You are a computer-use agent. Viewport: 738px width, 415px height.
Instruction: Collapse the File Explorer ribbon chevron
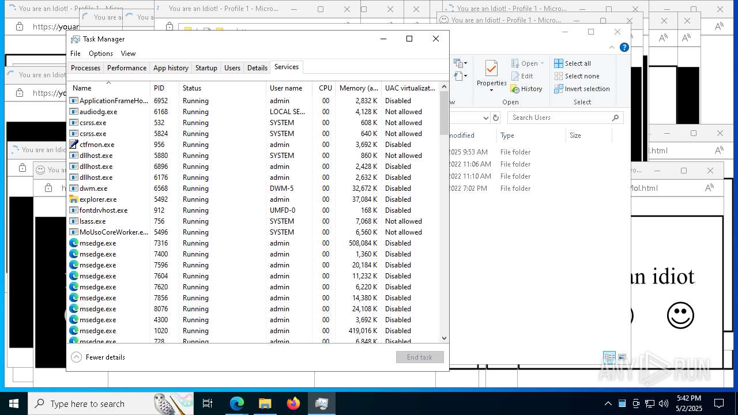click(x=612, y=47)
